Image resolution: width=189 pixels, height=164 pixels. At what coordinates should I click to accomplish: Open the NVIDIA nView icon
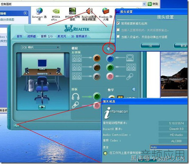click(x=56, y=14)
